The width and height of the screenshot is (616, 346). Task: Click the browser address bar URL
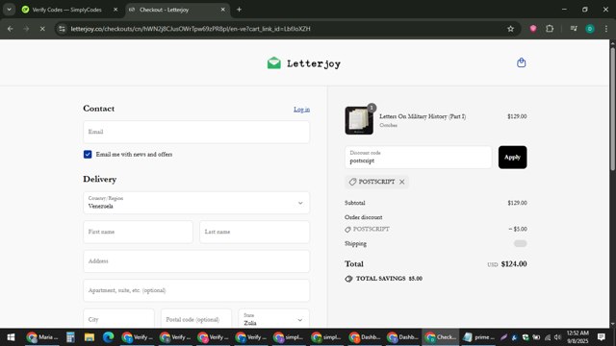(x=191, y=29)
